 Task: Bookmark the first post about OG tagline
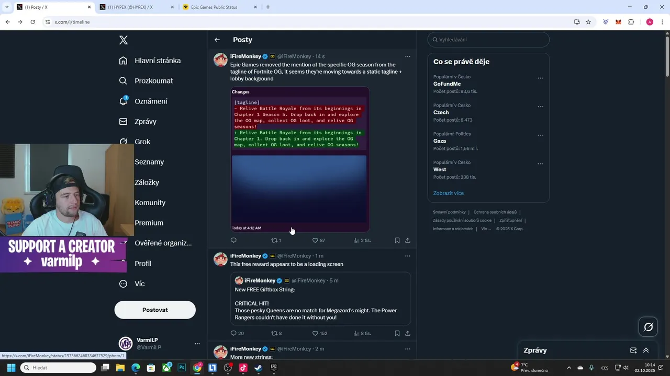tap(397, 240)
